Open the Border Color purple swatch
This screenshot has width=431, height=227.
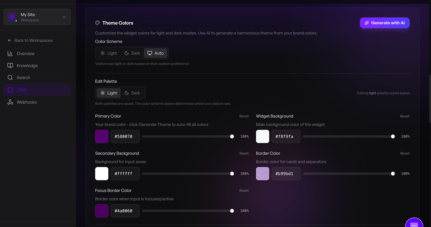click(262, 173)
